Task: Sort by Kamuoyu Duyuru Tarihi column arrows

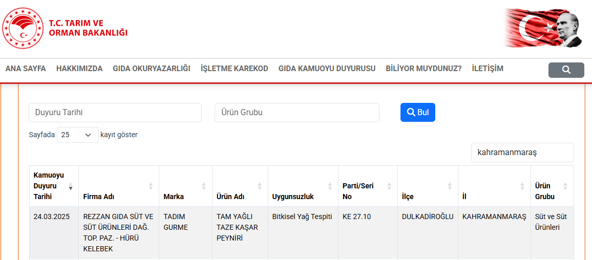Action: click(x=71, y=186)
